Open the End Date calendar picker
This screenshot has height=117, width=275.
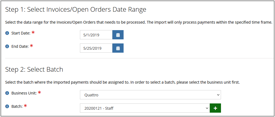click(118, 48)
